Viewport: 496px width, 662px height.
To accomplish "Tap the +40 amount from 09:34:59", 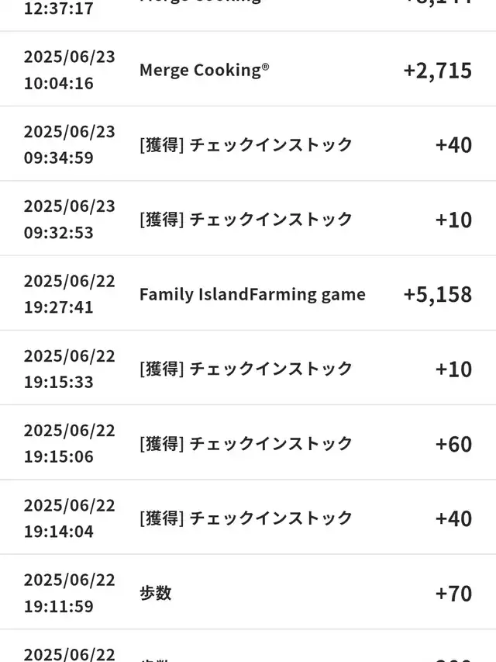I will coord(453,144).
